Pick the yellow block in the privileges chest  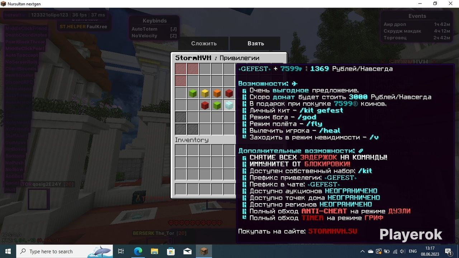[205, 94]
